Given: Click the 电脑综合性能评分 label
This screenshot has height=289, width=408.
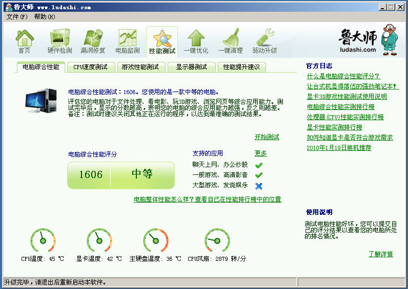Looking at the screenshot, I should 93,154.
